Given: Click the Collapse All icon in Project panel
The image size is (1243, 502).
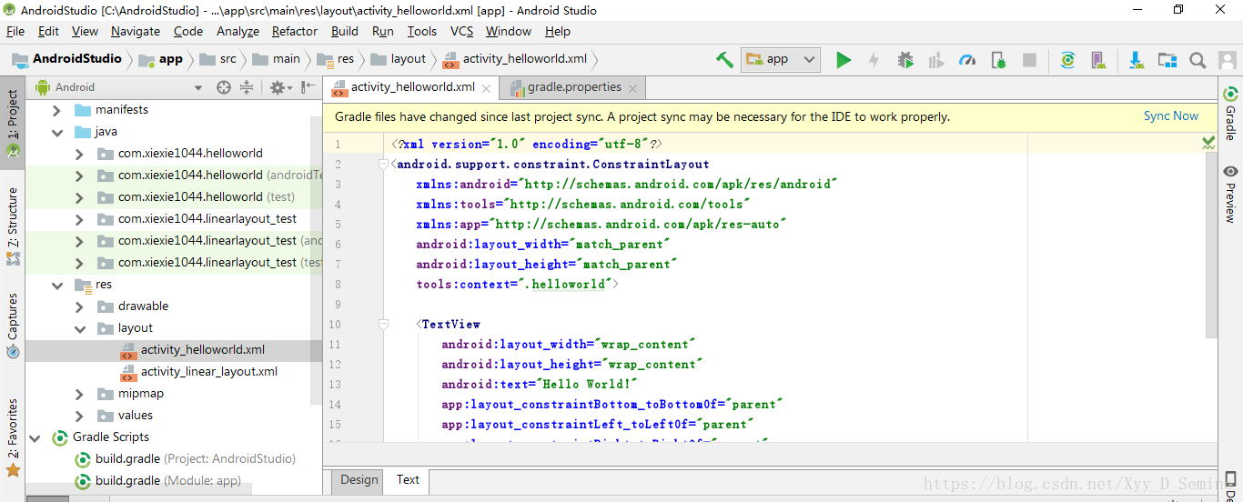Looking at the screenshot, I should pyautogui.click(x=247, y=87).
